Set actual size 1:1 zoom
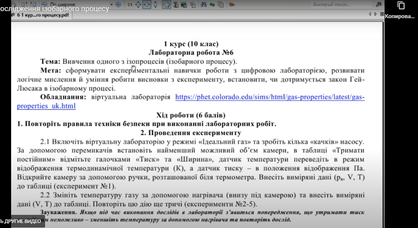Image resolution: width=418 pixels, height=228 pixels. pyautogui.click(x=130, y=5)
